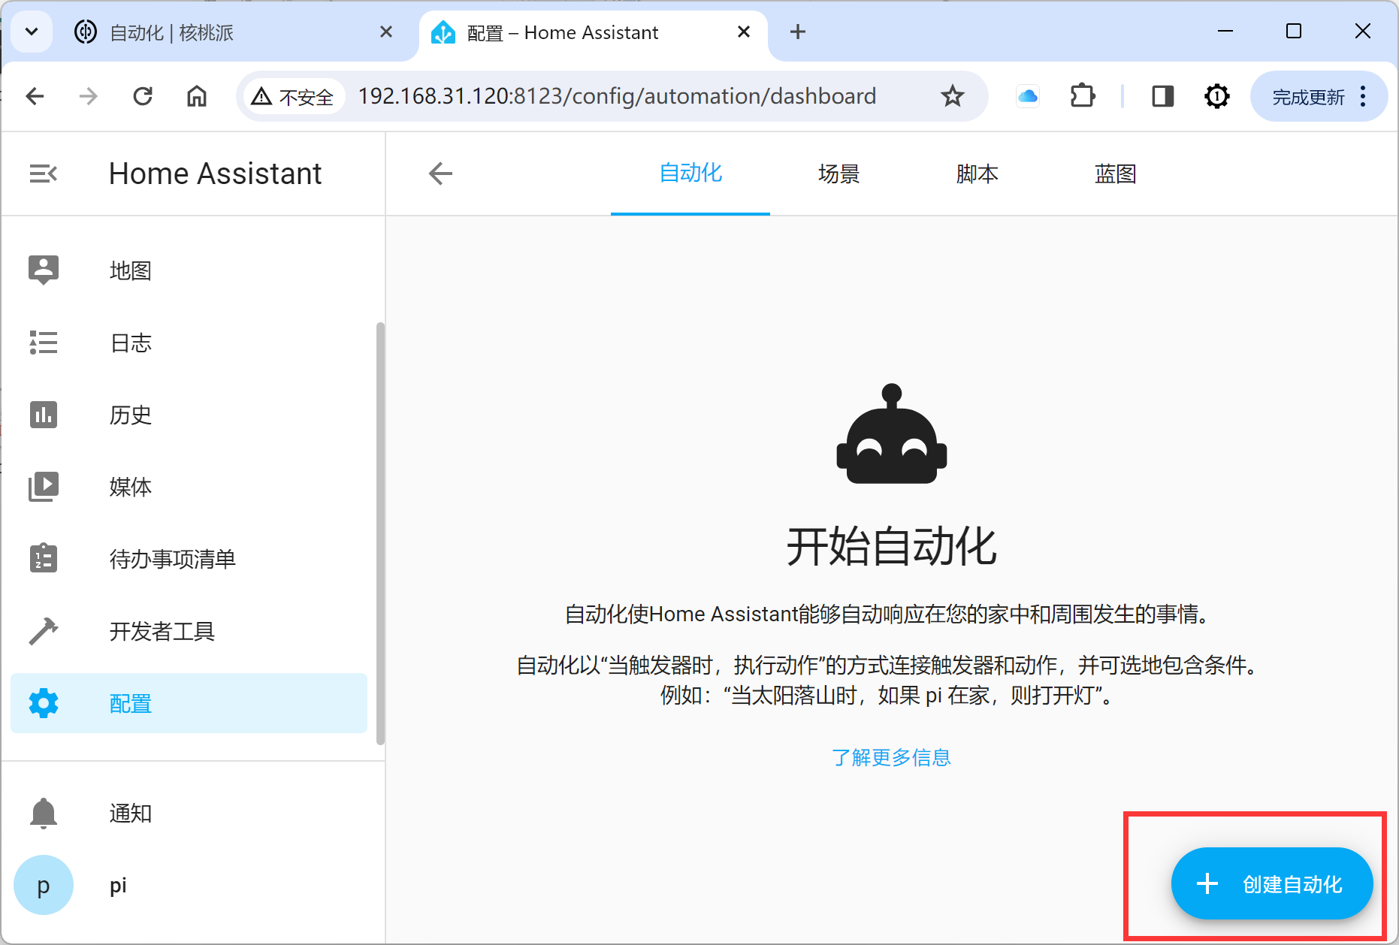The width and height of the screenshot is (1399, 945).
Task: Open 开发者工具 developer tools
Action: pos(189,631)
